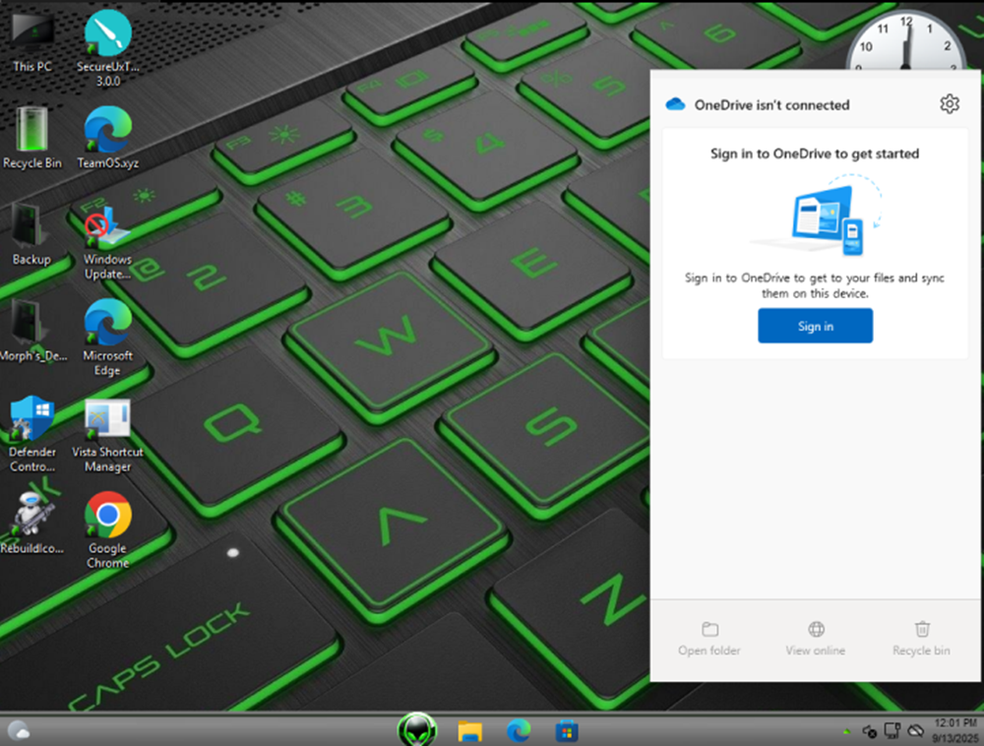Click Open folder in OneDrive panel
Image resolution: width=984 pixels, height=746 pixels.
click(709, 638)
